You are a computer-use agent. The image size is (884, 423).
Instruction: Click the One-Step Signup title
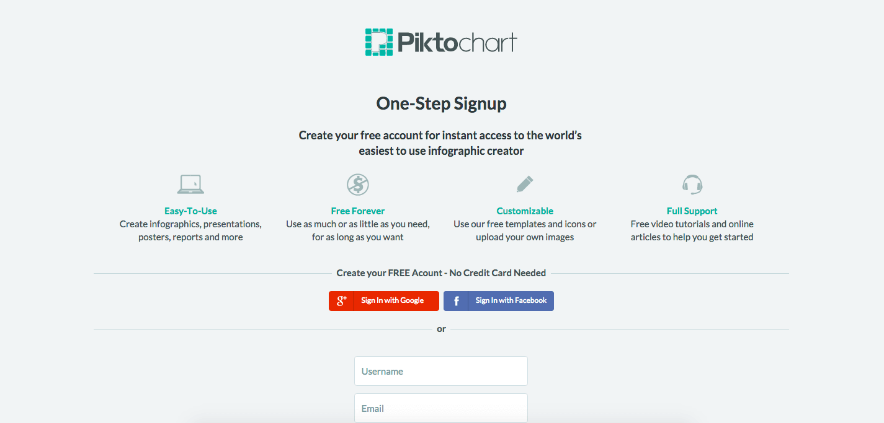tap(442, 103)
